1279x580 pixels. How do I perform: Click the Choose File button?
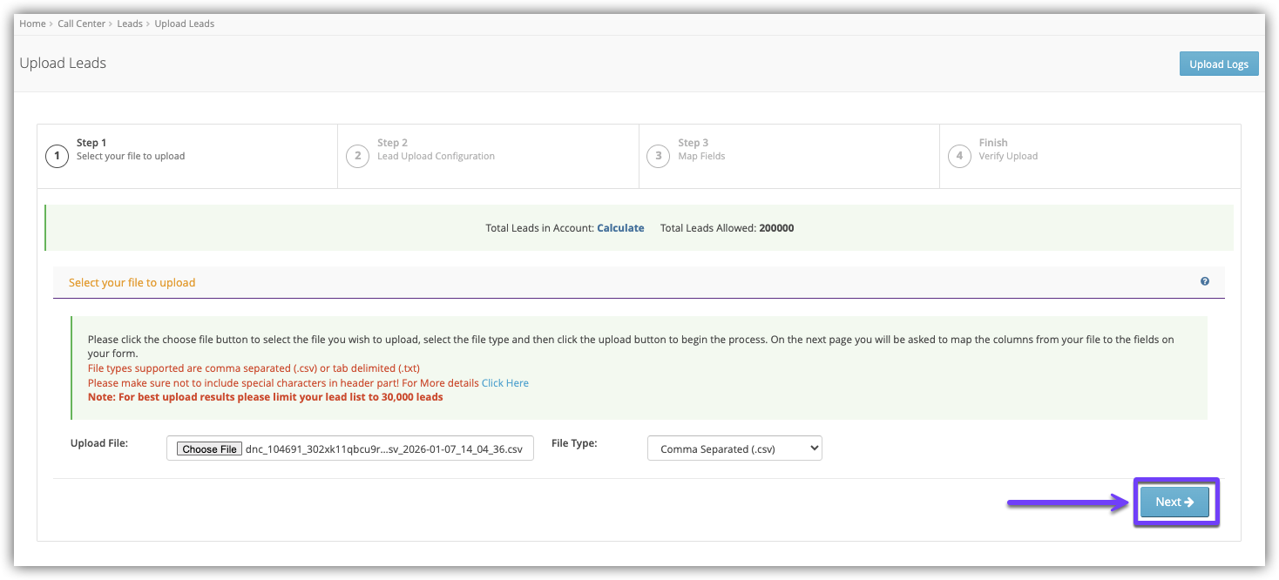coord(209,449)
